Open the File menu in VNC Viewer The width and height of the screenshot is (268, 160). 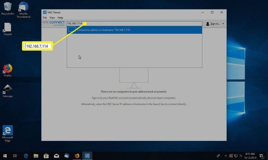(x=45, y=18)
